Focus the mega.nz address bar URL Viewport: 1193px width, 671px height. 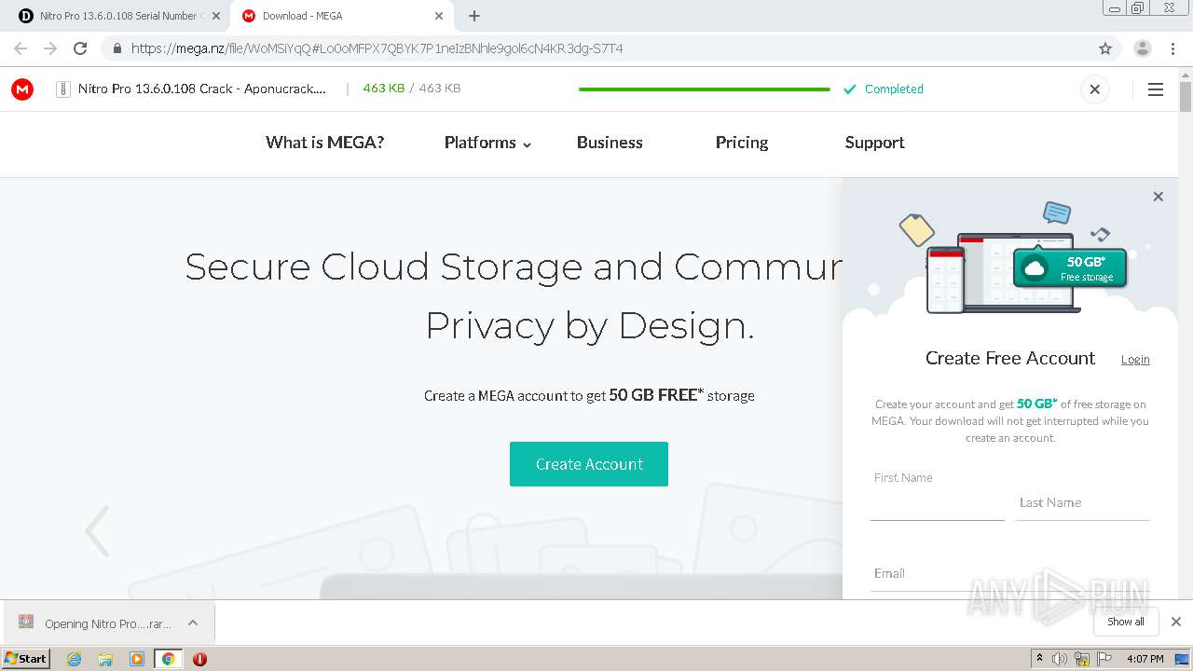pyautogui.click(x=377, y=48)
